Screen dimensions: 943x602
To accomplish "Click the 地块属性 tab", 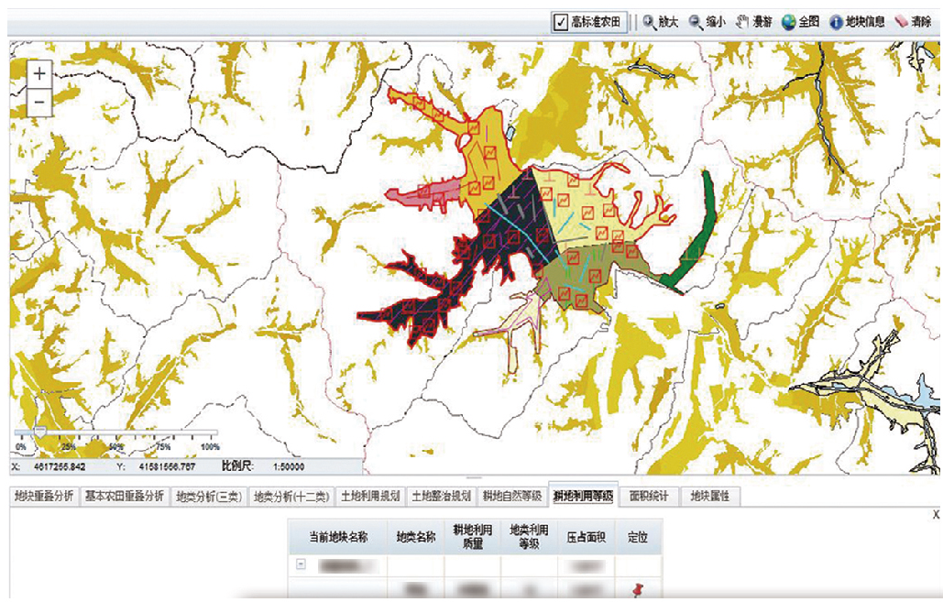I will [x=710, y=497].
